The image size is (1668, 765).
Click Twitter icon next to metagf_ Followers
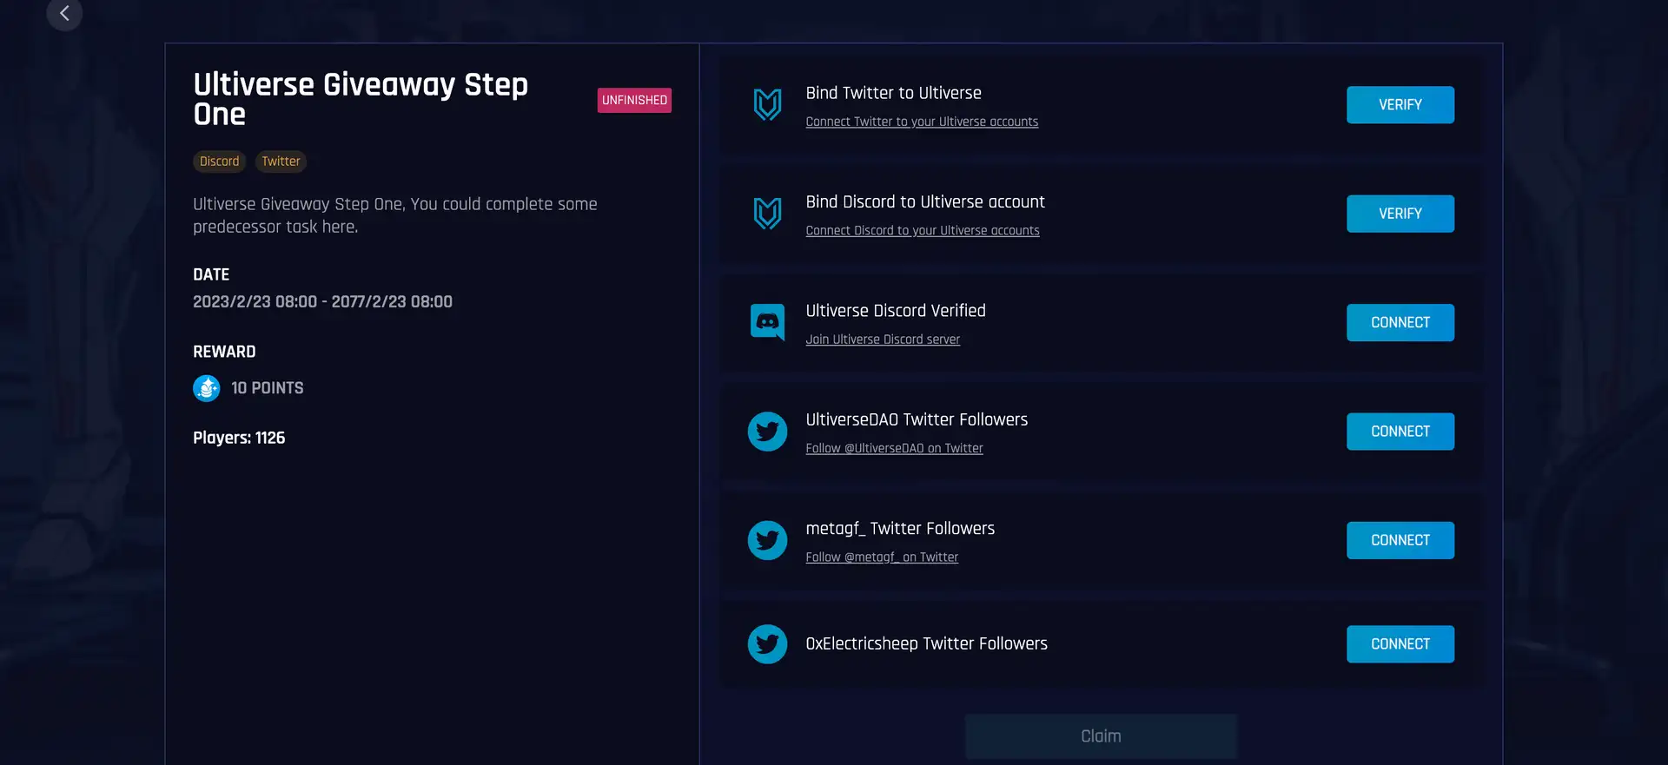[x=767, y=540]
